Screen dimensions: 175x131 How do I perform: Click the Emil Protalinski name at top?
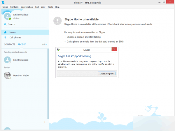21,15
